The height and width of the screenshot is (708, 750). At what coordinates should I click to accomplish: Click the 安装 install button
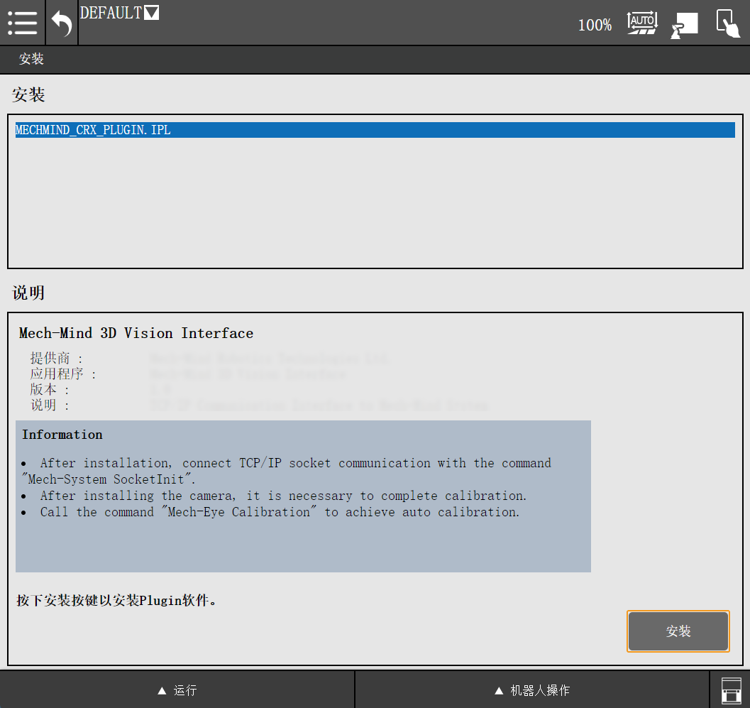click(x=678, y=631)
